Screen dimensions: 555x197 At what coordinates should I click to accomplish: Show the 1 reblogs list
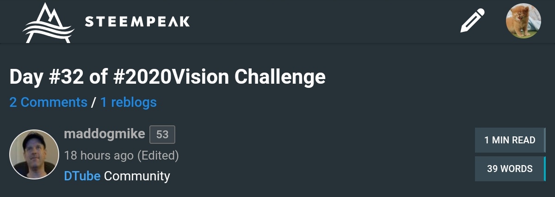click(x=128, y=102)
